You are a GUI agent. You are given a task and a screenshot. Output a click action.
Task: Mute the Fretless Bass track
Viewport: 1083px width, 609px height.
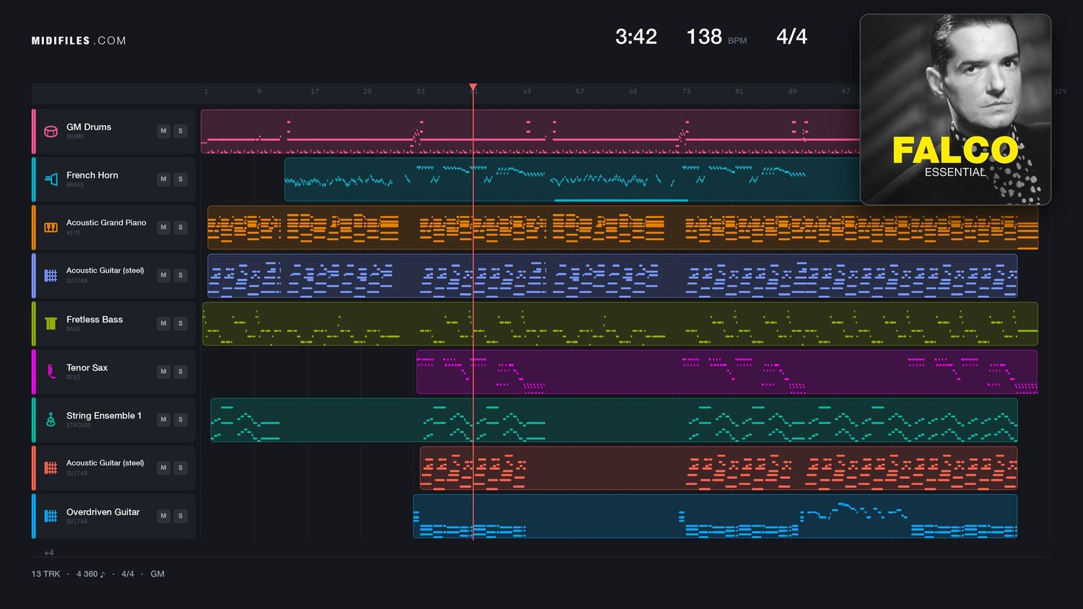pyautogui.click(x=164, y=323)
